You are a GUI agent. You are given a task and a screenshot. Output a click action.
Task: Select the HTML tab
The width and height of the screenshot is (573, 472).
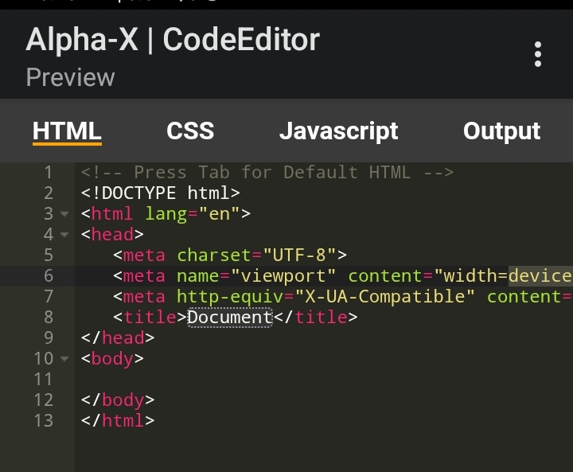pyautogui.click(x=67, y=131)
